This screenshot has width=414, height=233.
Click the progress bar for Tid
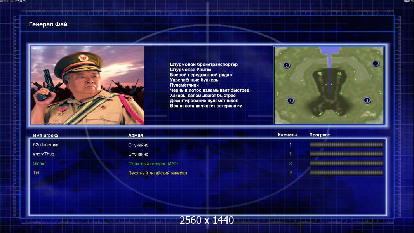coord(346,173)
